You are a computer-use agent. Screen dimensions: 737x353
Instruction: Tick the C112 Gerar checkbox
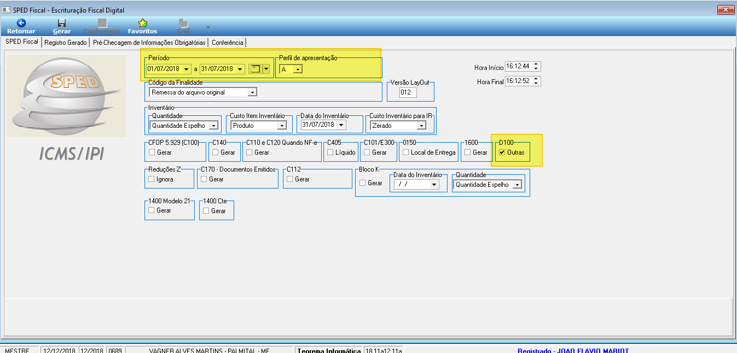click(289, 179)
